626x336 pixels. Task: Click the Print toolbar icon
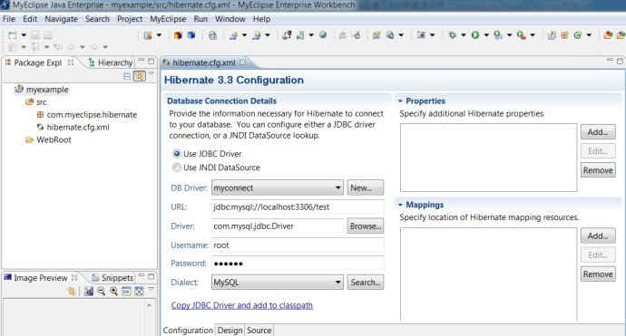point(48,35)
